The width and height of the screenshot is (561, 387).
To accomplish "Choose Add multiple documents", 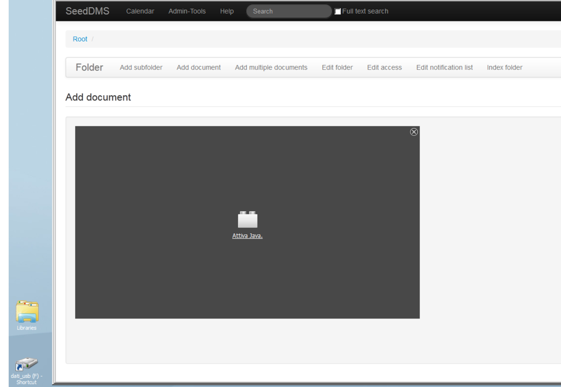I will pos(271,68).
